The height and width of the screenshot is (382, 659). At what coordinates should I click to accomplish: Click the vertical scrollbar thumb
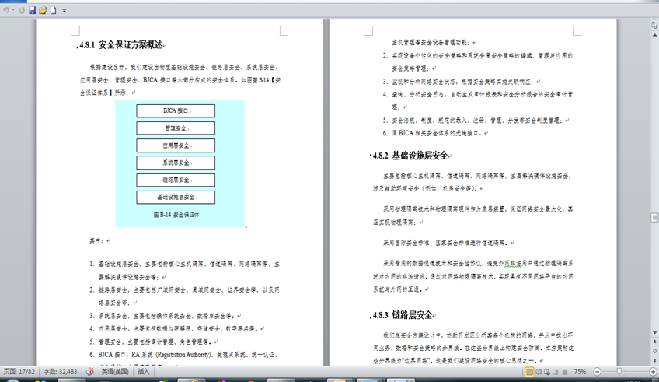654,218
